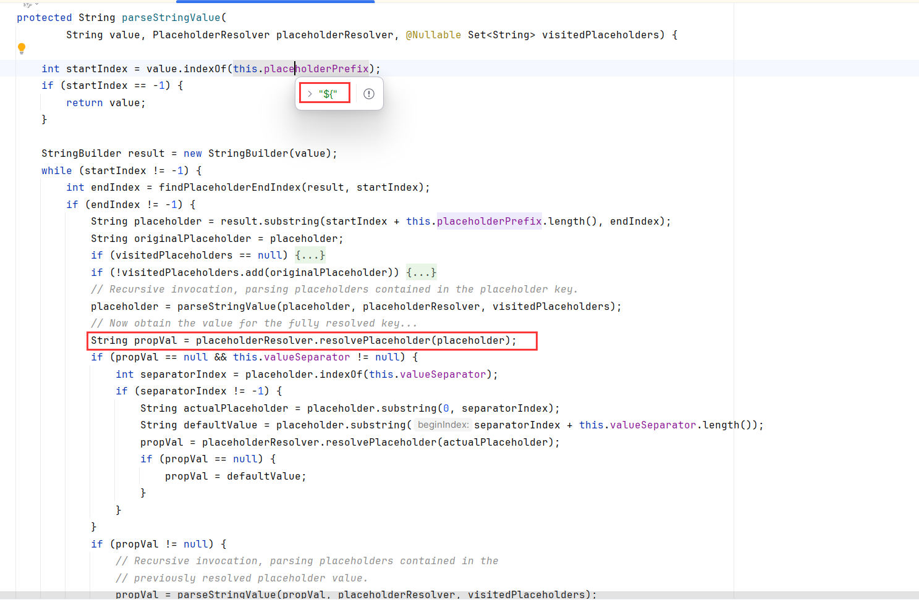This screenshot has width=919, height=600.
Task: Click "Set<String> visitedPlaceholders" parameter
Action: pyautogui.click(x=564, y=35)
